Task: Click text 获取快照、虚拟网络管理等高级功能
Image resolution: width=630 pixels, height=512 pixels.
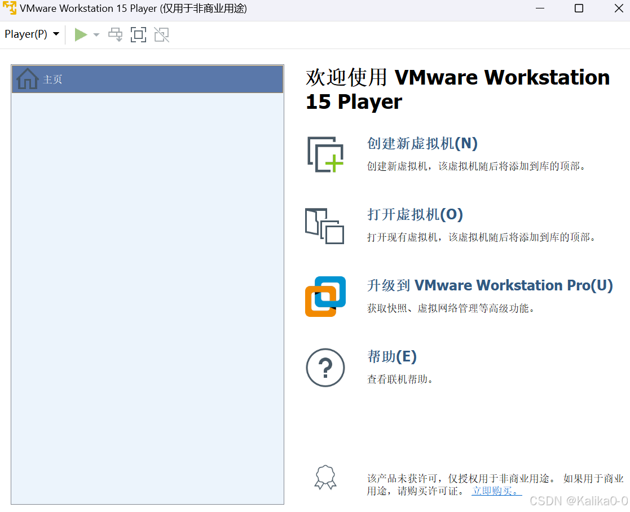Action: pos(451,308)
